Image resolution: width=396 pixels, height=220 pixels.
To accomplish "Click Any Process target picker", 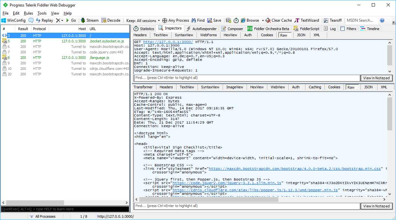I will pos(176,20).
